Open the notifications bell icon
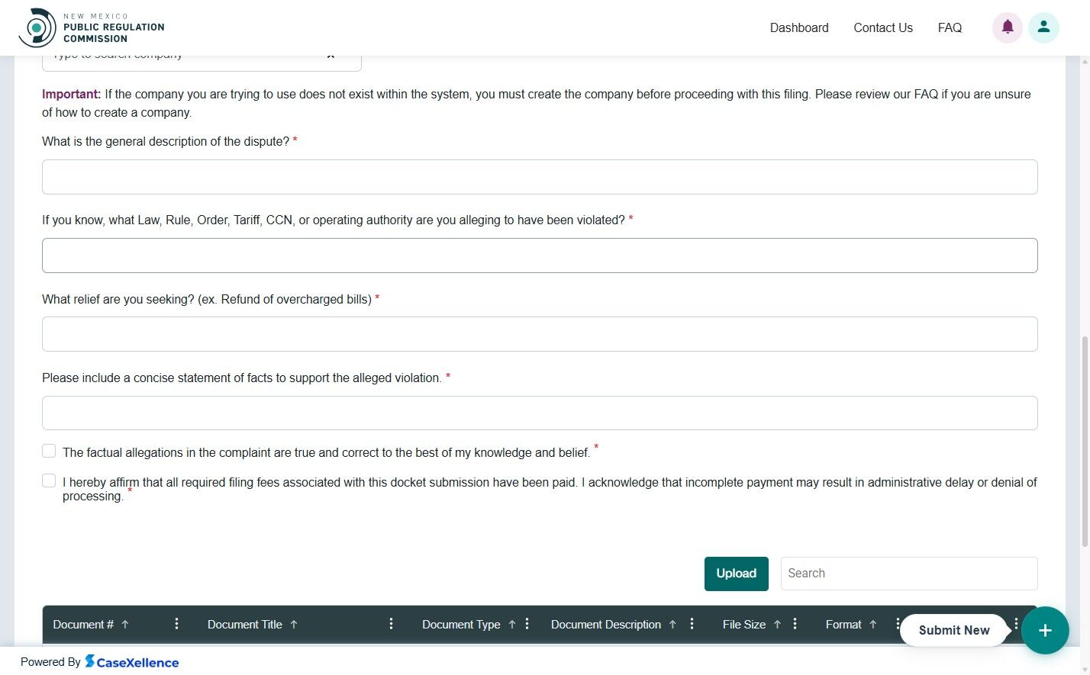The image size is (1090, 675). point(1007,27)
